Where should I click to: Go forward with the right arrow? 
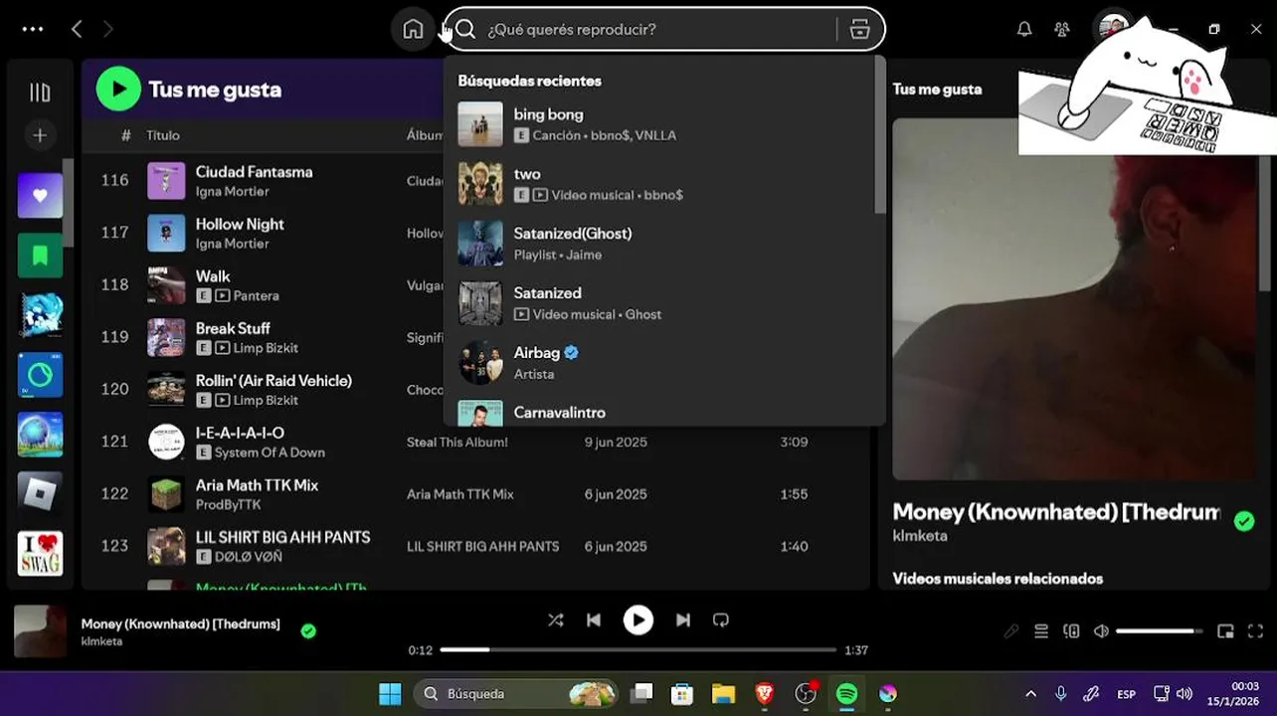click(x=108, y=30)
